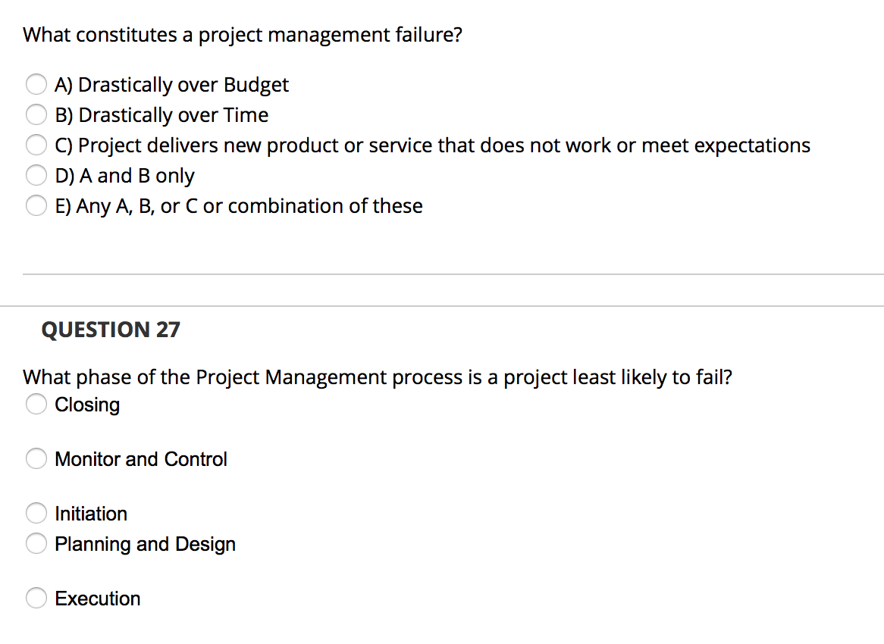Screen dimensions: 884x644
Task: Click the project management failure question text
Action: pyautogui.click(x=243, y=34)
